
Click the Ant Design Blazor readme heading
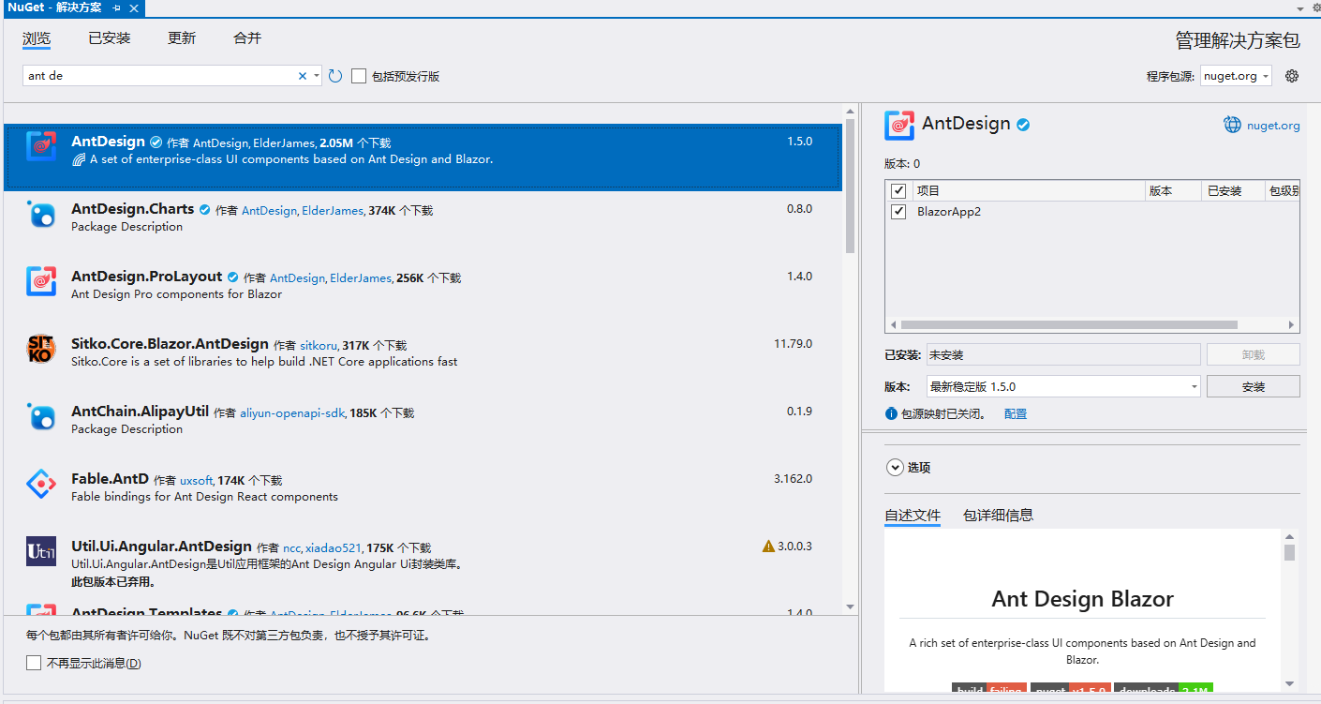click(x=1082, y=599)
